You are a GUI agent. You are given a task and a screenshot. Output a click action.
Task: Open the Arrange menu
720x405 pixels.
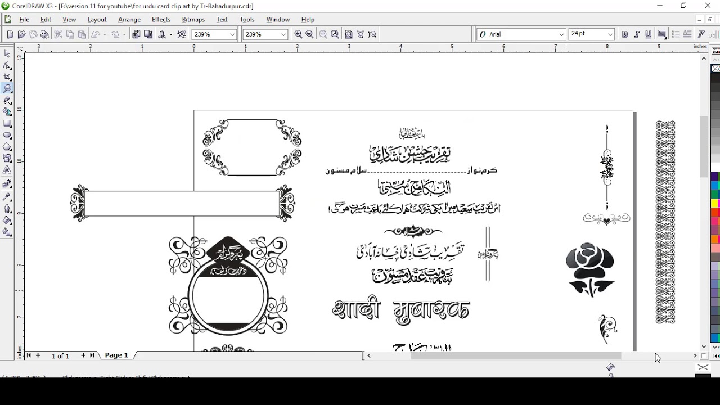click(129, 19)
